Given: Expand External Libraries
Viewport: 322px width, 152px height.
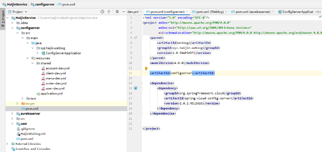Looking at the screenshot, I should click(8, 144).
